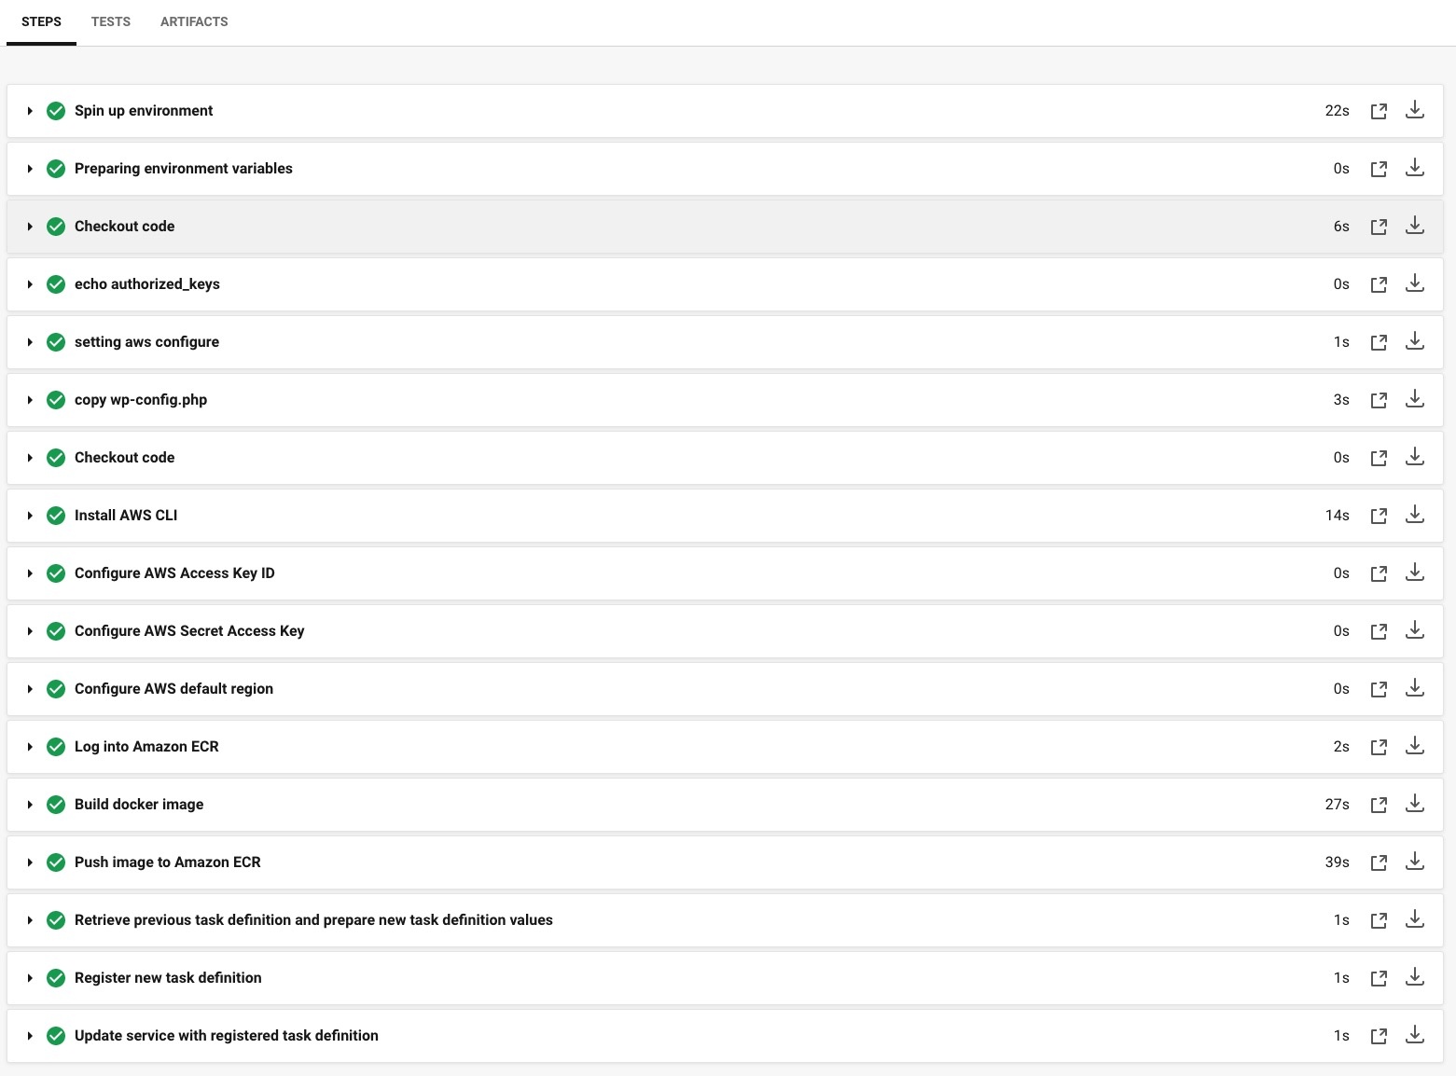Click the Retrieve previous task definition step title
This screenshot has height=1076, width=1456.
[x=313, y=920]
